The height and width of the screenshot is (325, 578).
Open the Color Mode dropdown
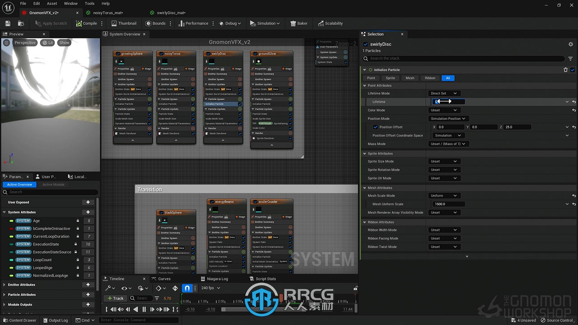coord(444,110)
